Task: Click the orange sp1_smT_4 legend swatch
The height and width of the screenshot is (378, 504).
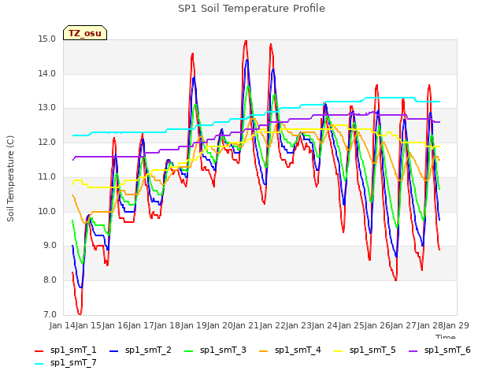Action: point(263,351)
